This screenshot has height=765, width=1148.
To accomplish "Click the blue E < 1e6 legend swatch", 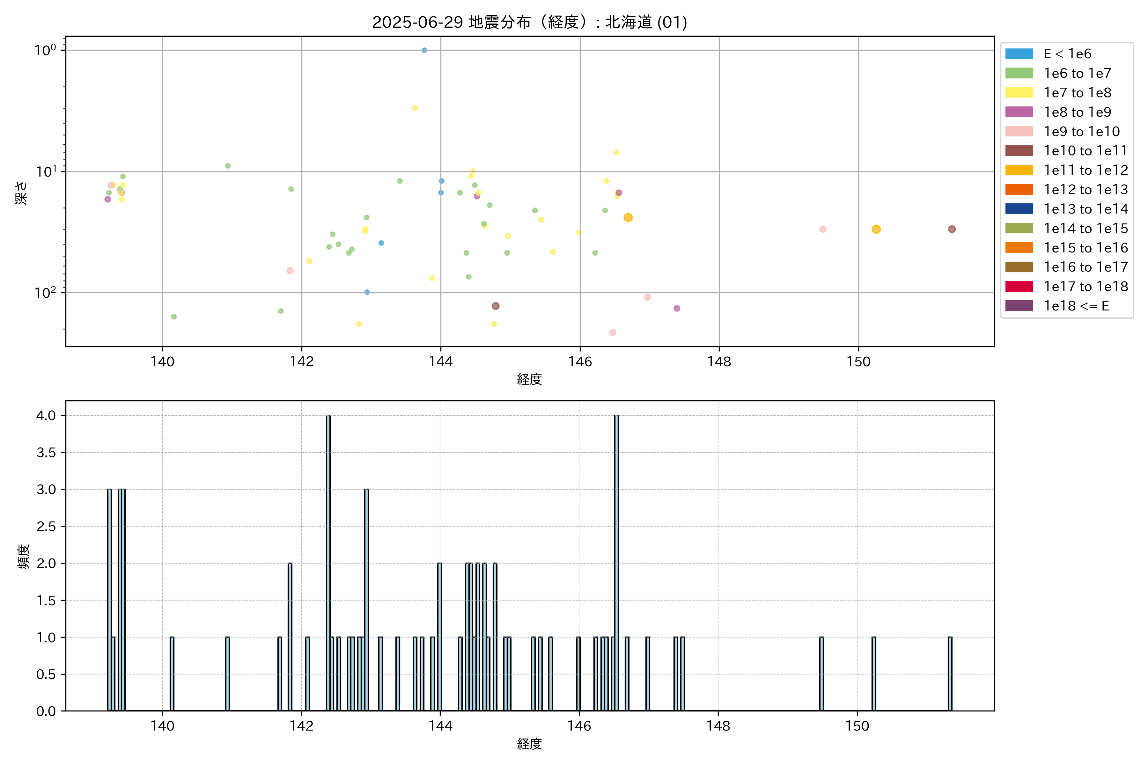I will pyautogui.click(x=1019, y=54).
